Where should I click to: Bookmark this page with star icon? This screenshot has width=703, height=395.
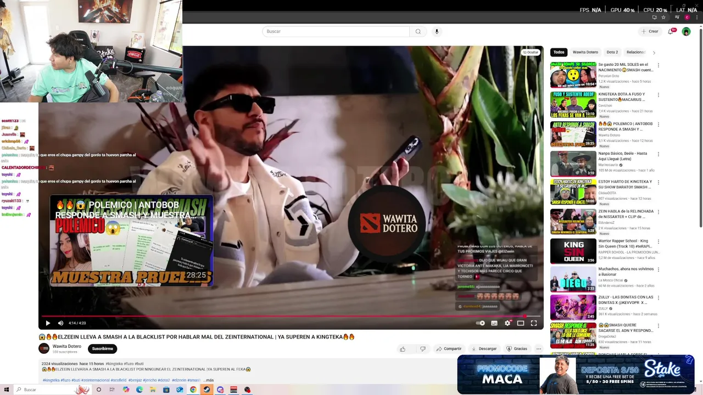663,17
